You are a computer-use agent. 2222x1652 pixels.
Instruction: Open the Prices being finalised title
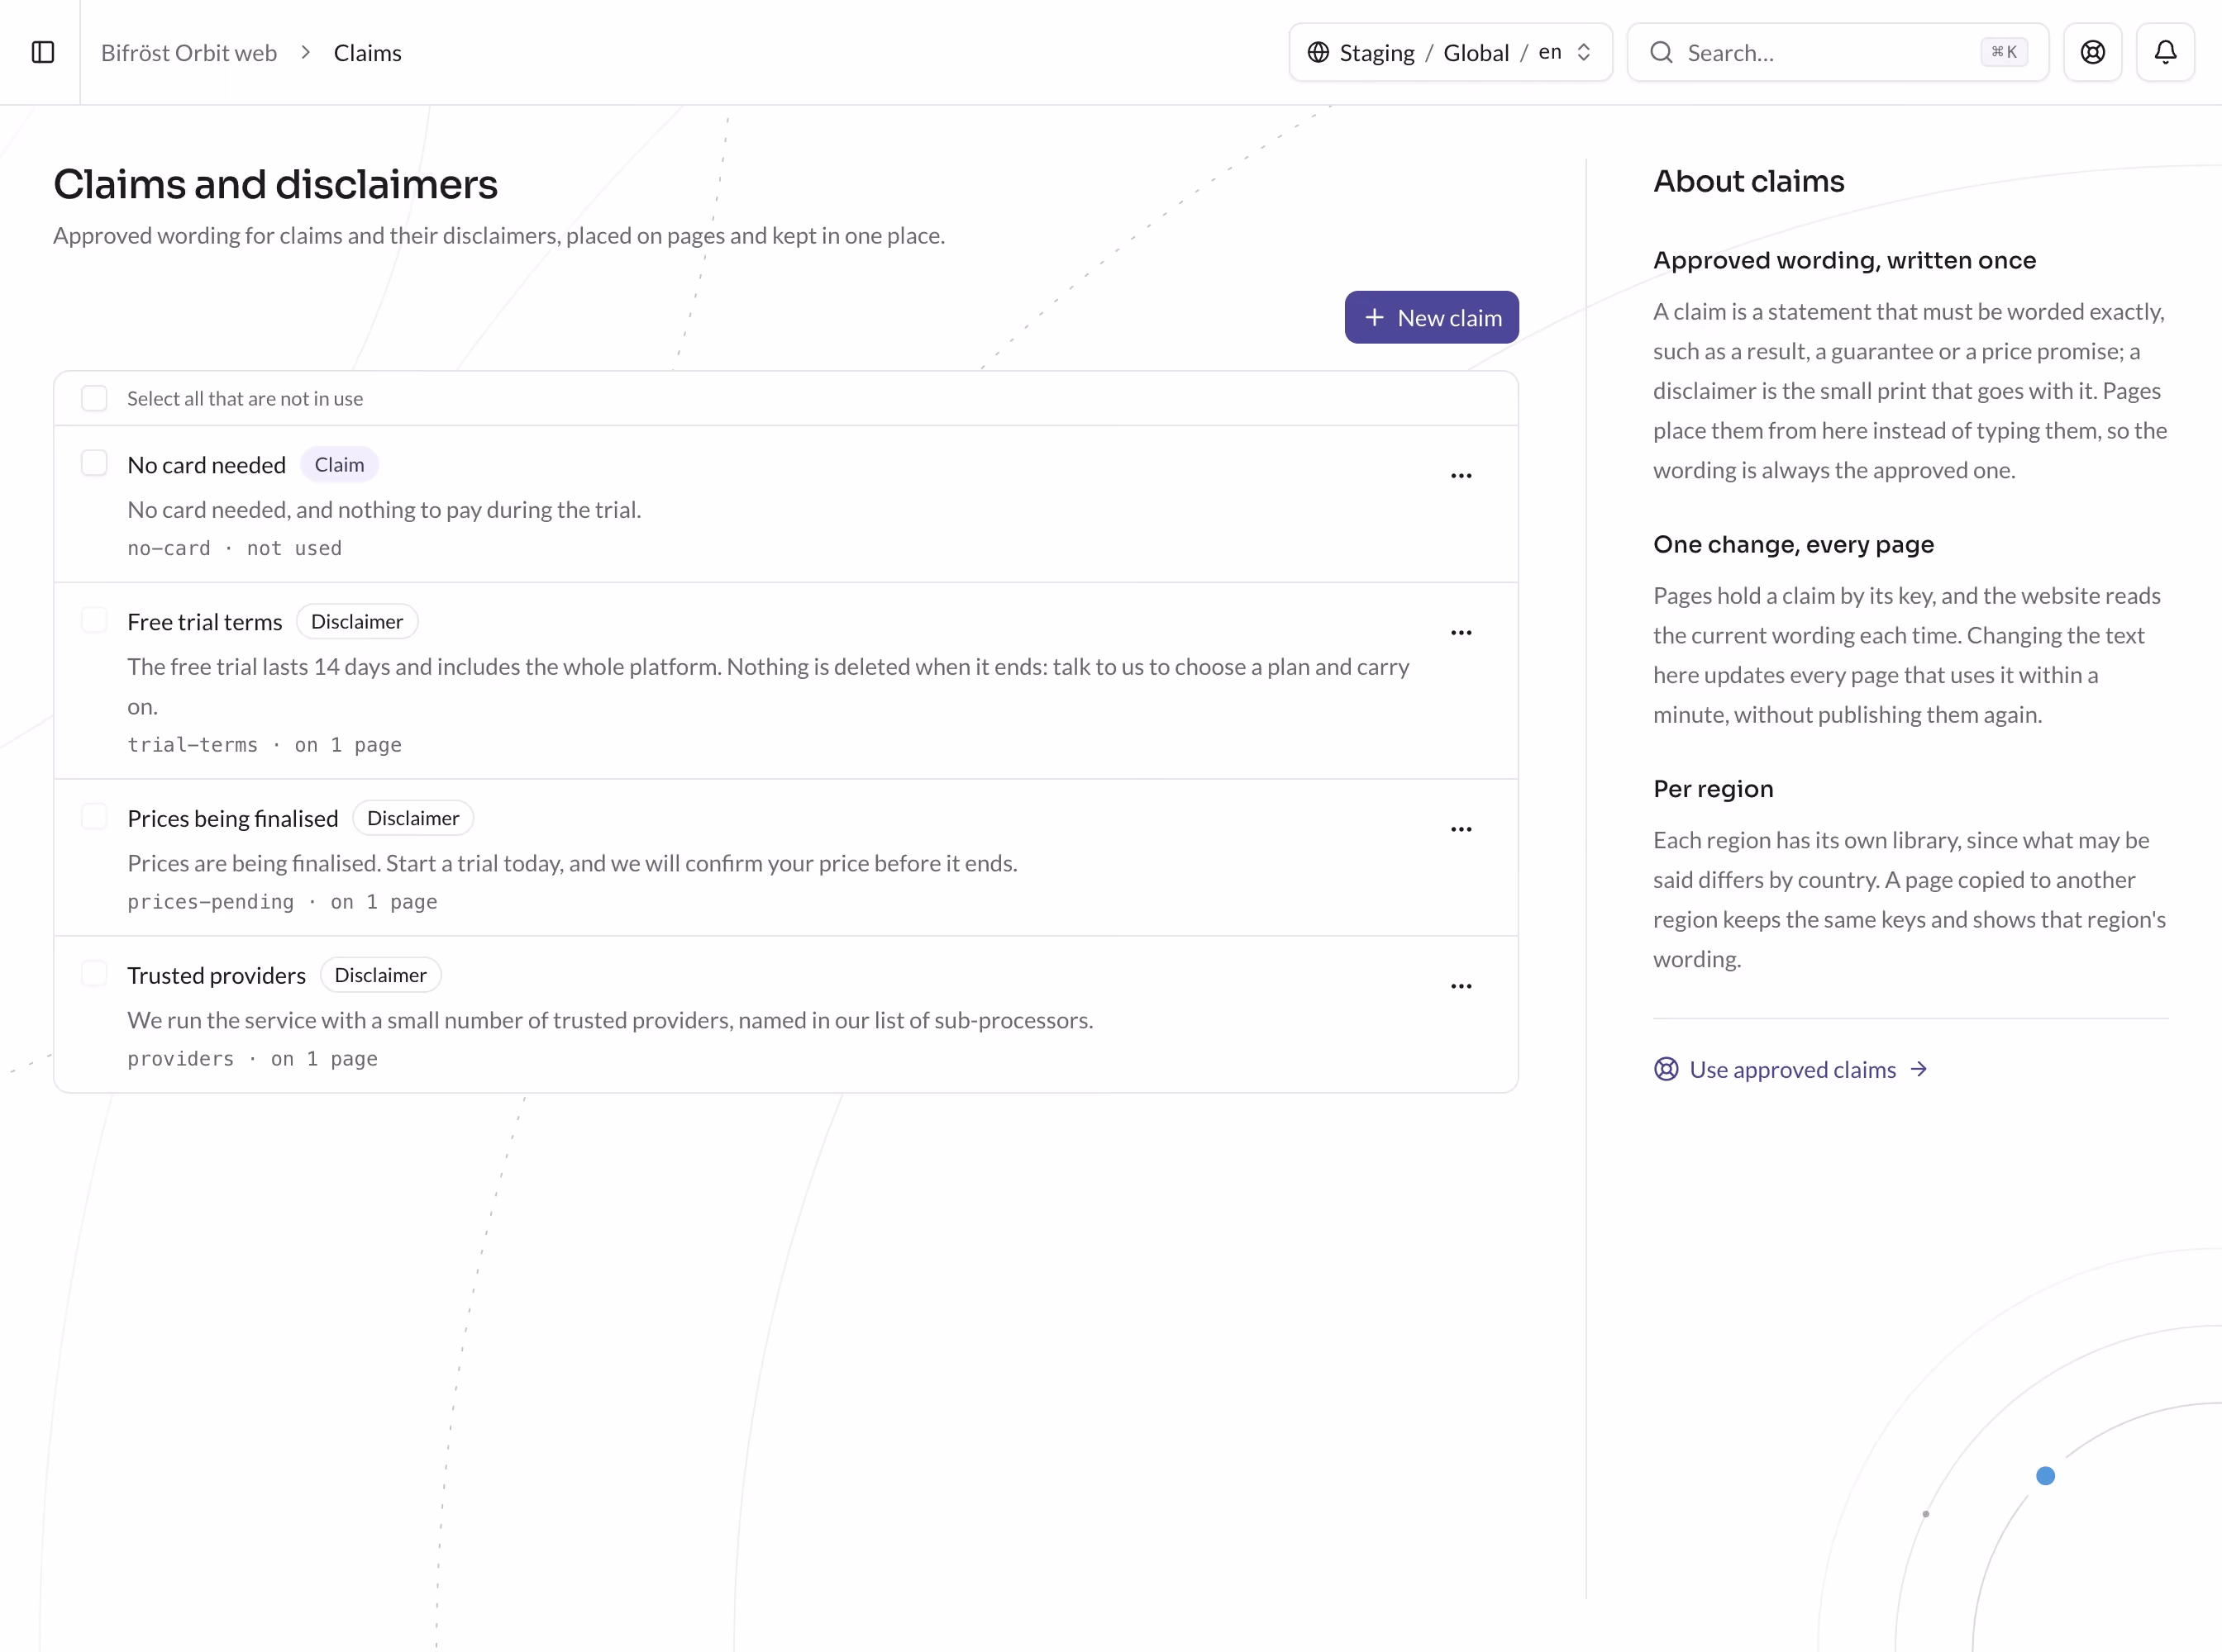[232, 819]
